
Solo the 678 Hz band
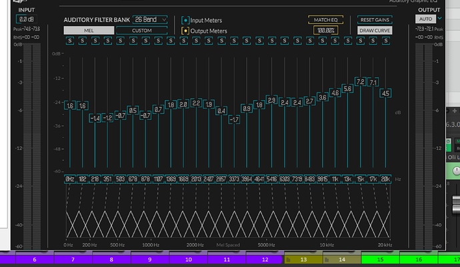[x=133, y=41]
